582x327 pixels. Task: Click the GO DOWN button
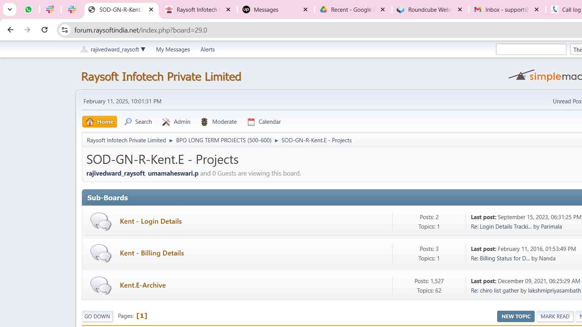click(x=97, y=316)
